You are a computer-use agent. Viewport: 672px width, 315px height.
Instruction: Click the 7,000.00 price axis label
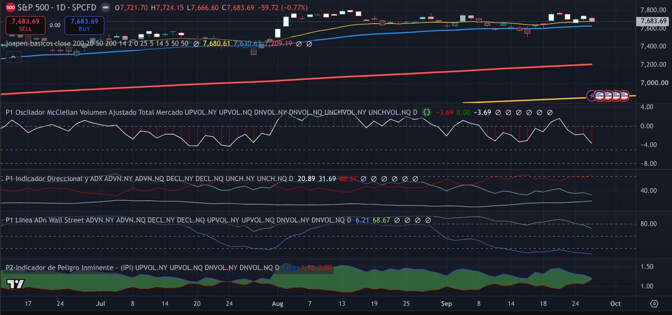click(x=654, y=83)
